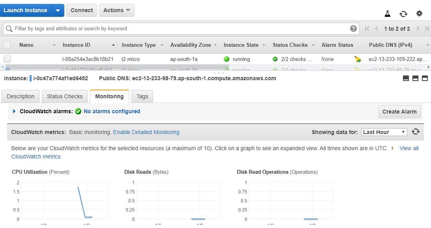Open the settings gear icon
Screen dimensions: 431x228
[419, 13]
